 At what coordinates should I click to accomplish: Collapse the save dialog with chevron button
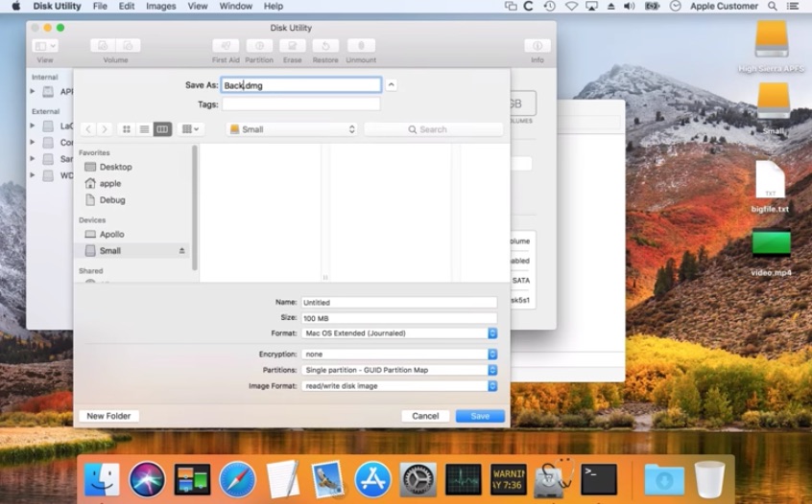coord(391,85)
